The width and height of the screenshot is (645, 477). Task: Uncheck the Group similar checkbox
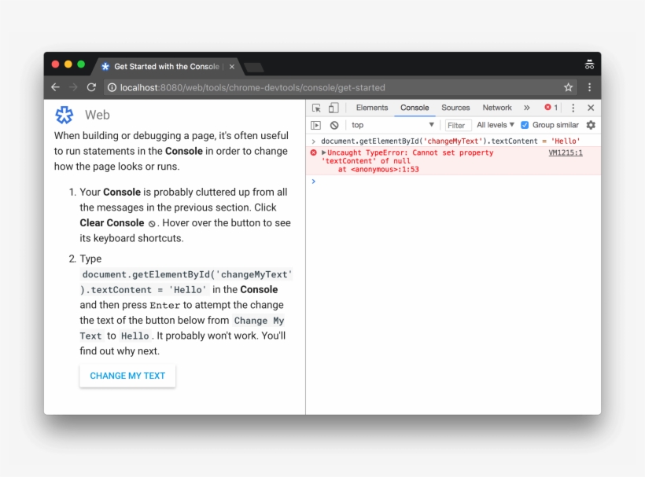(x=525, y=124)
